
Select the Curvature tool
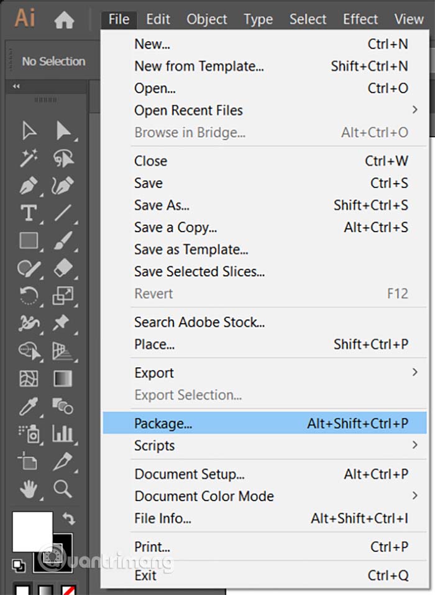(63, 185)
